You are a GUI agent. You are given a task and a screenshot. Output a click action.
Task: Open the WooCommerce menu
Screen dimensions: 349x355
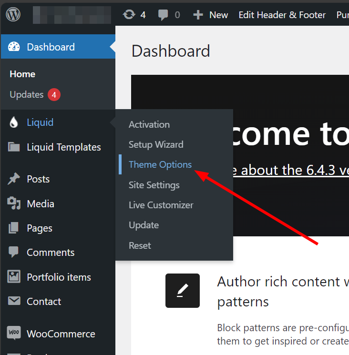pyautogui.click(x=58, y=334)
